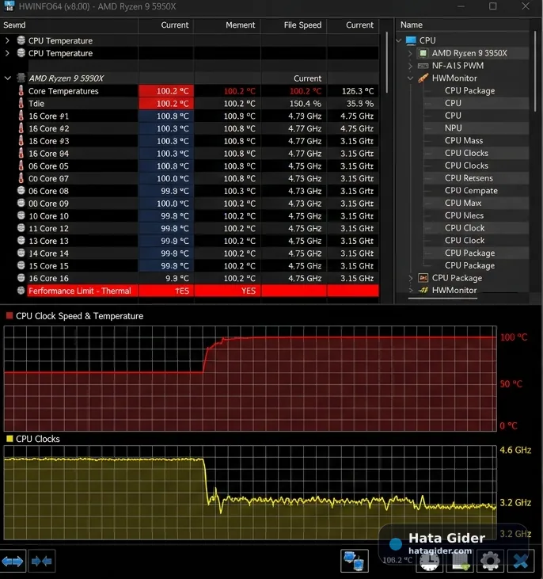Expand the AMD Rysen 9 3950X node

(x=410, y=53)
